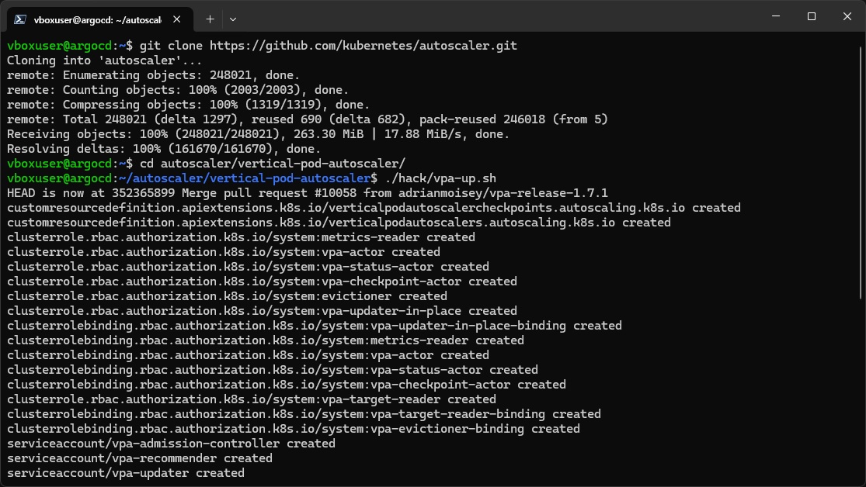Minimize the terminal window

[x=776, y=16]
